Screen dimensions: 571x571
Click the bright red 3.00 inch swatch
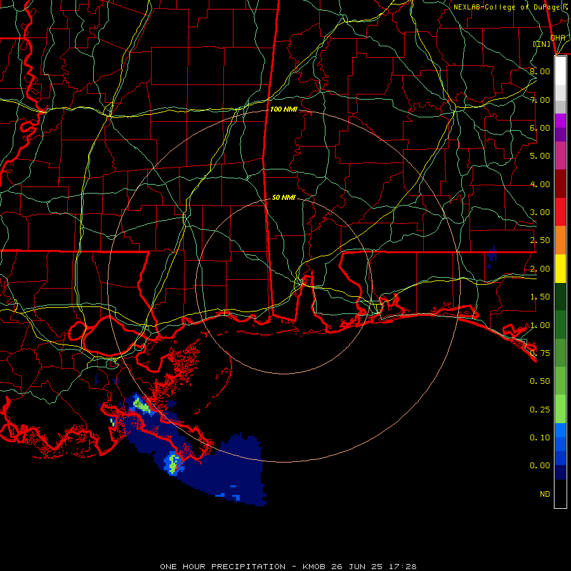[560, 212]
